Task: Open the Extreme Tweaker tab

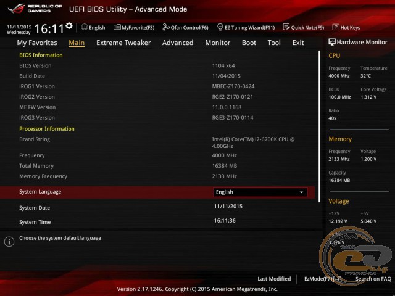Action: click(x=123, y=43)
